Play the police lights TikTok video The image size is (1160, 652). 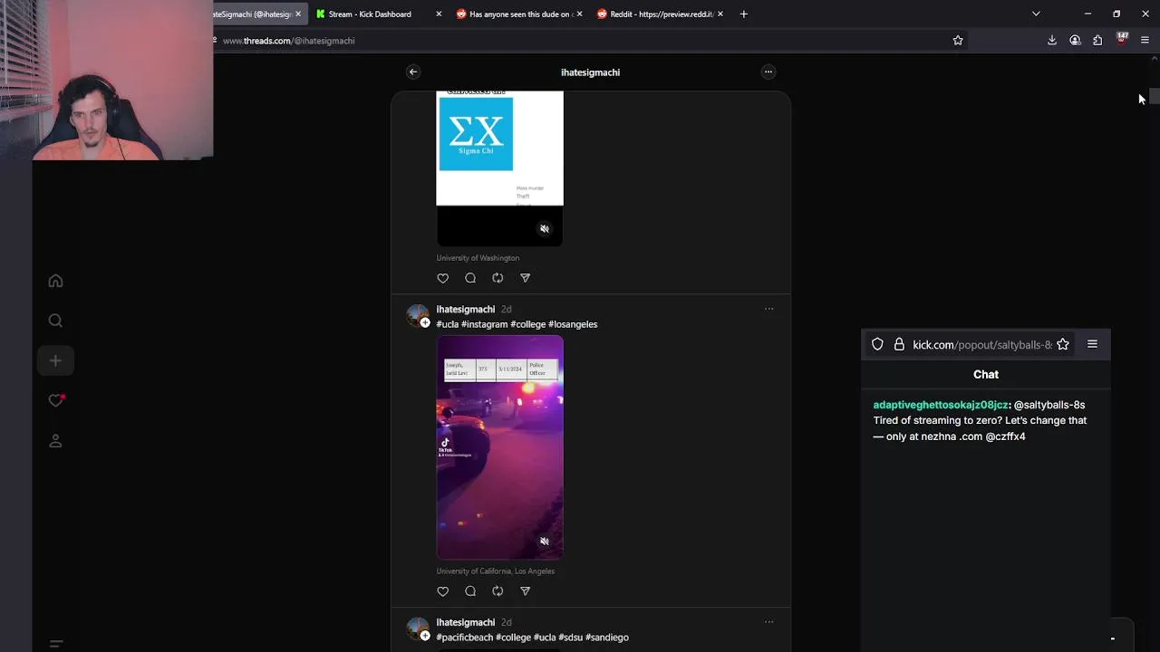click(499, 447)
